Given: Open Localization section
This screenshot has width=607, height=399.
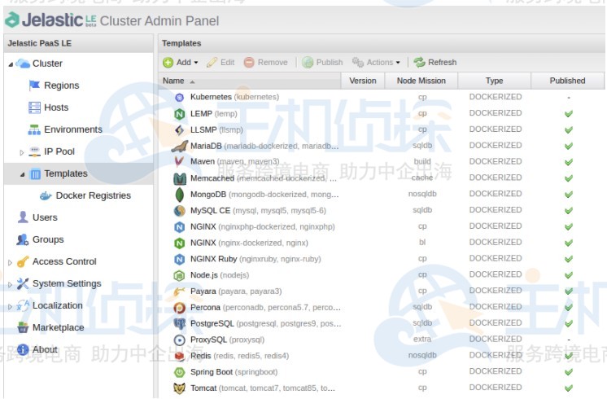Looking at the screenshot, I should 57,306.
